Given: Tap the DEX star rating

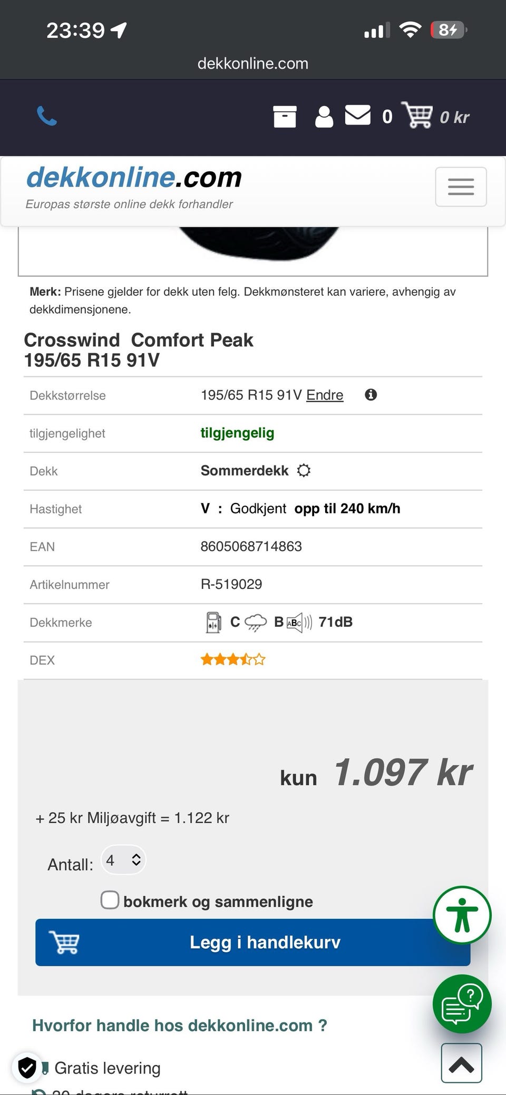Looking at the screenshot, I should [x=232, y=660].
